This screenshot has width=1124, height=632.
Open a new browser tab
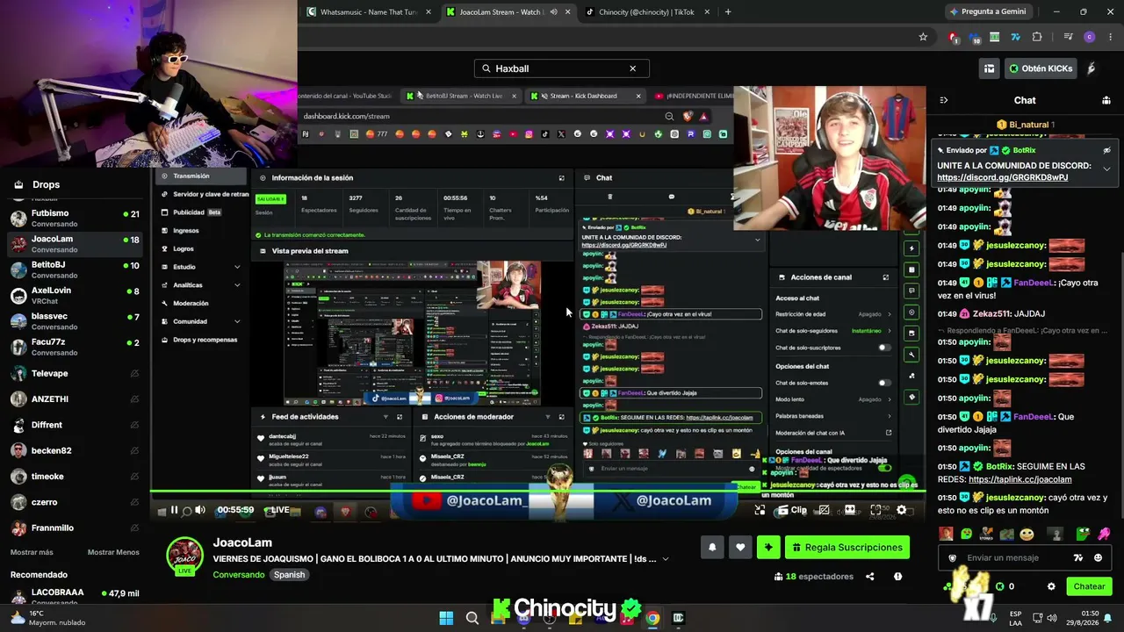(728, 12)
